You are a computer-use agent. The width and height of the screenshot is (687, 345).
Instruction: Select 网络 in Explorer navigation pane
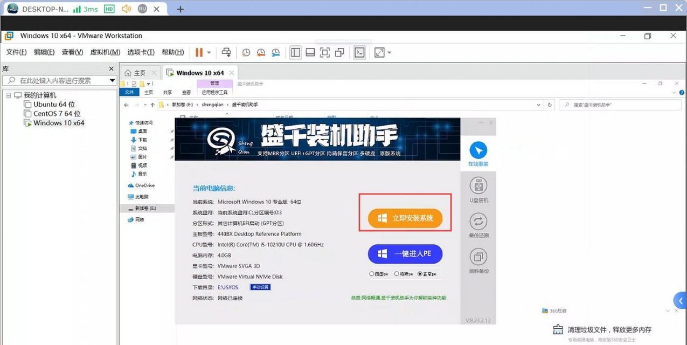tap(136, 220)
